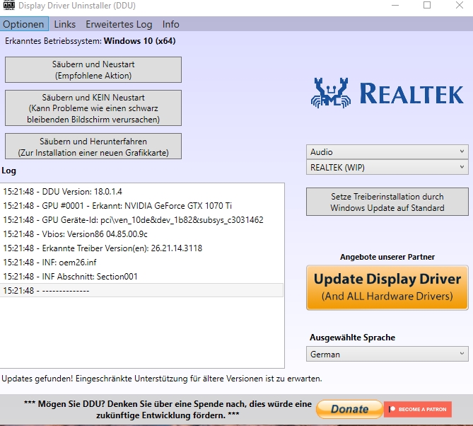Image resolution: width=473 pixels, height=426 pixels.
Task: Click the Become a Patron button
Action: click(418, 410)
